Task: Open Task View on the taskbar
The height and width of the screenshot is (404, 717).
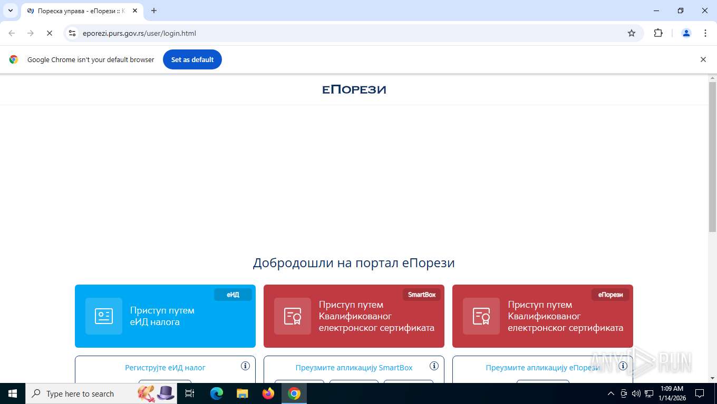Action: coord(190,393)
